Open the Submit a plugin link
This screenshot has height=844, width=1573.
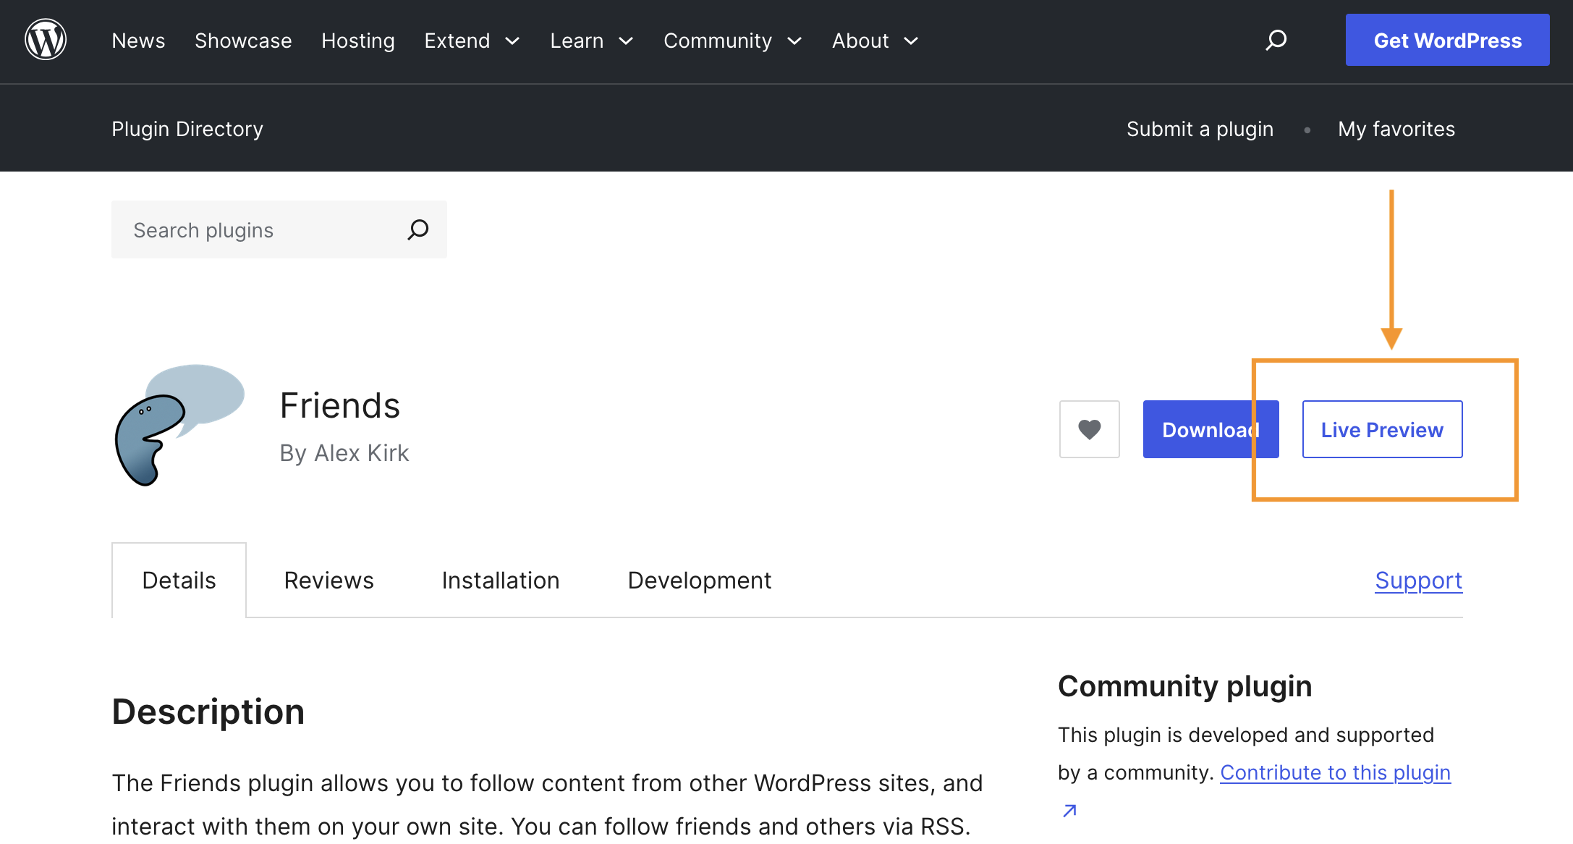[1200, 129]
